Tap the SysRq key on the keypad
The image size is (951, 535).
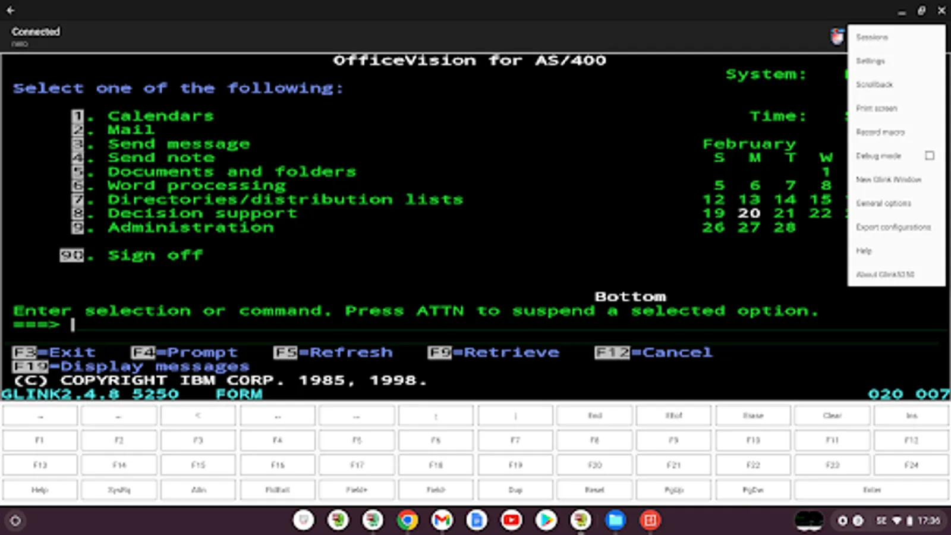[x=119, y=490]
